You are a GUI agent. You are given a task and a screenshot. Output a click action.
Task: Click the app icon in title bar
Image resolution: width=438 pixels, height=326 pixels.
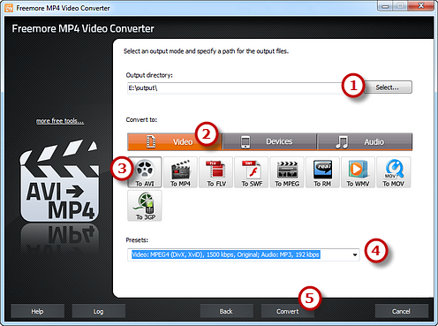(x=9, y=8)
